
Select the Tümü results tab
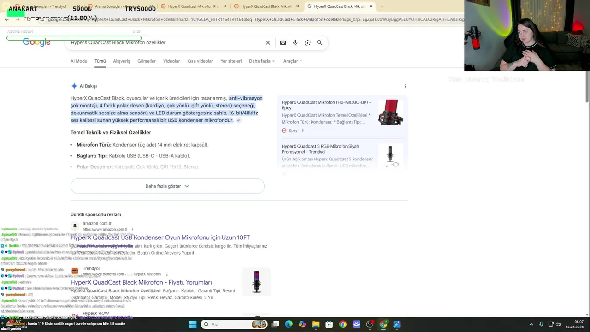click(x=100, y=61)
